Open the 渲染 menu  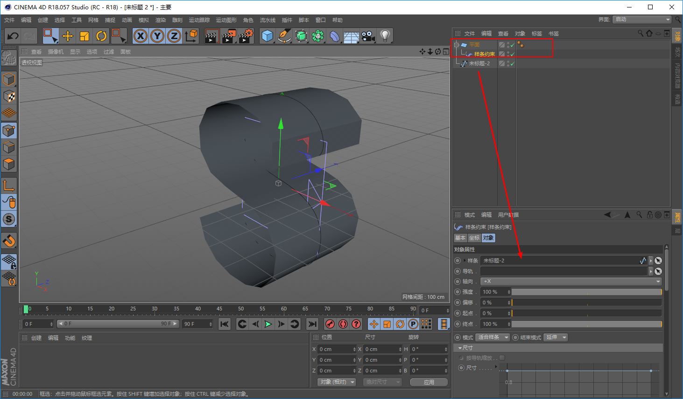(161, 20)
